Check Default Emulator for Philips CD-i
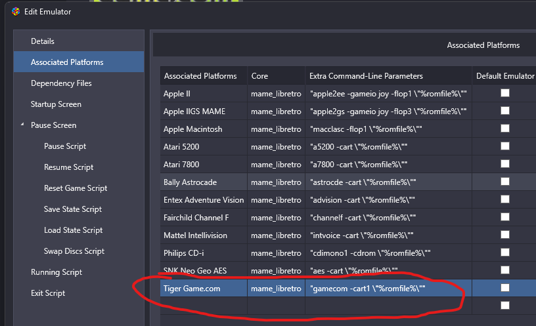Screen dimensions: 536x326 pyautogui.click(x=505, y=253)
